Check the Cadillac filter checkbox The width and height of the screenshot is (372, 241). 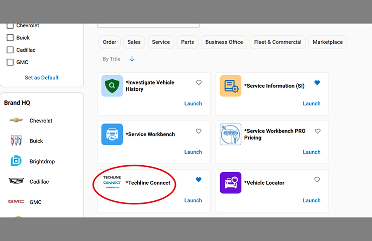tap(10, 50)
